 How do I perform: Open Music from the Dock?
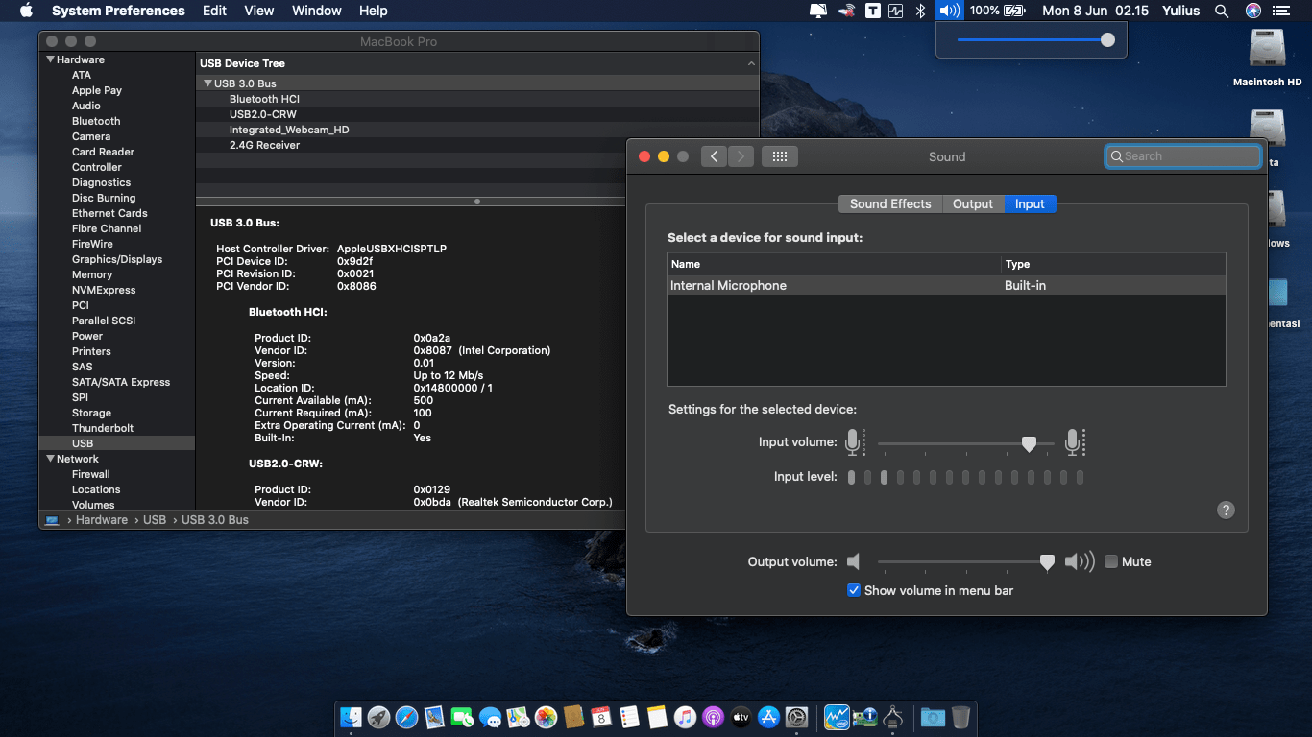coord(685,717)
